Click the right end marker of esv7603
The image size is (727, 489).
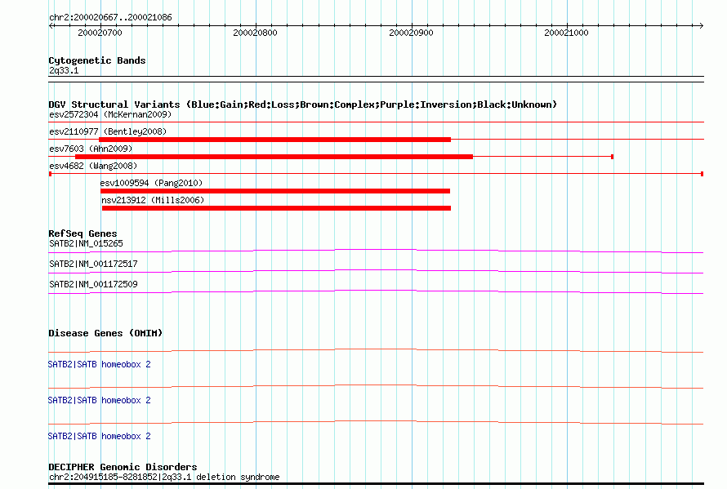pyautogui.click(x=613, y=157)
